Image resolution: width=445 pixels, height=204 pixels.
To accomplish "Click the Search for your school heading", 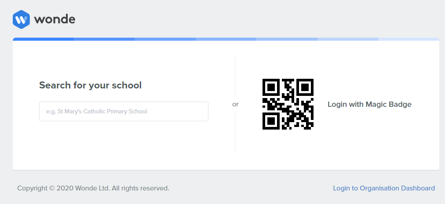I will (x=90, y=85).
